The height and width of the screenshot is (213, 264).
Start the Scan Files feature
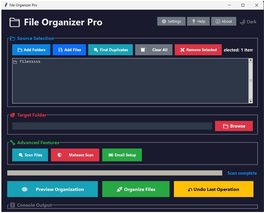[x=30, y=155]
